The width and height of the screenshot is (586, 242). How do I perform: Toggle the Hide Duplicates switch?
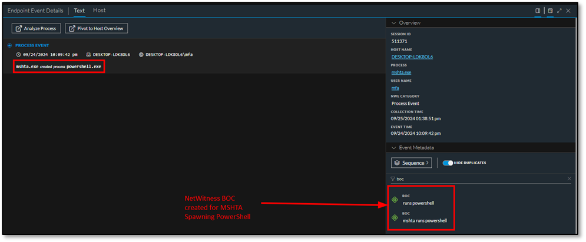[x=448, y=163]
